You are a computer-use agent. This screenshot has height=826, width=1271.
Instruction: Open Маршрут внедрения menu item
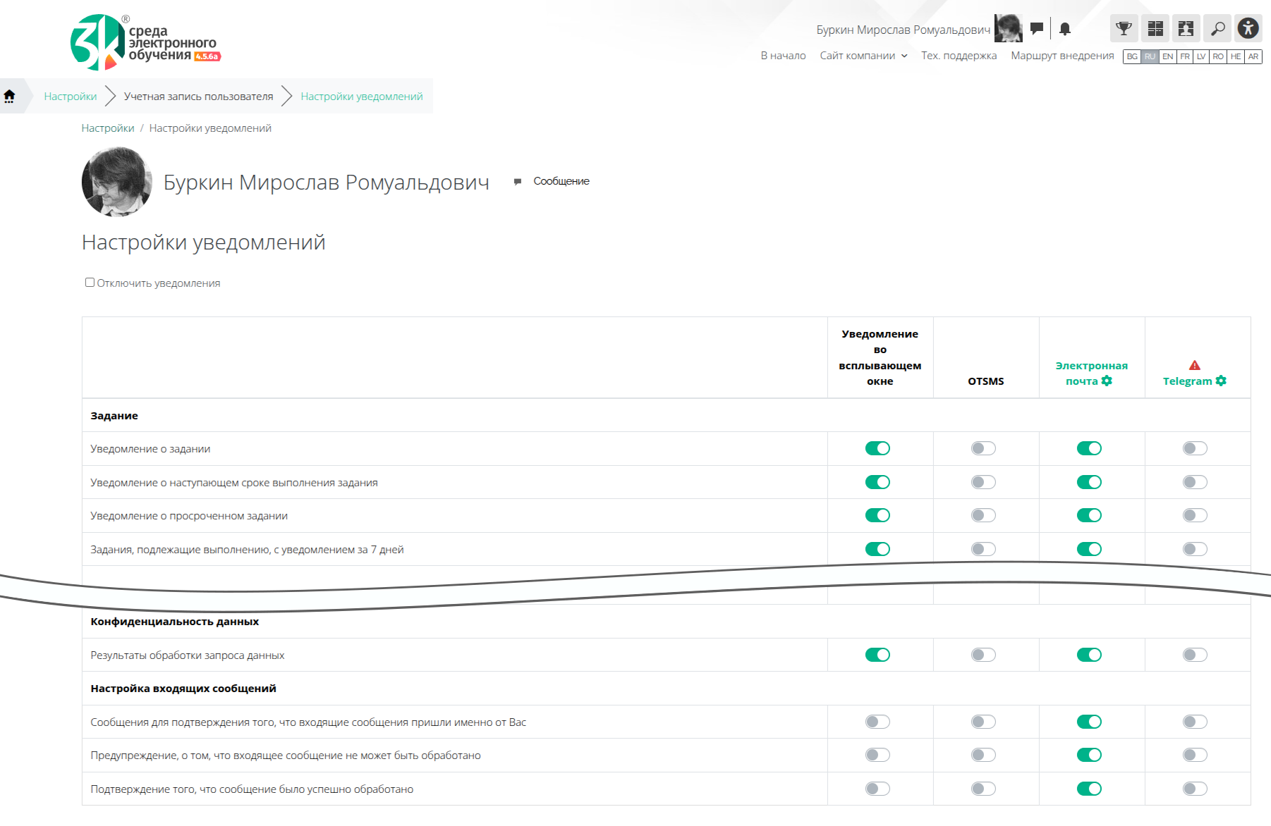tap(1062, 56)
